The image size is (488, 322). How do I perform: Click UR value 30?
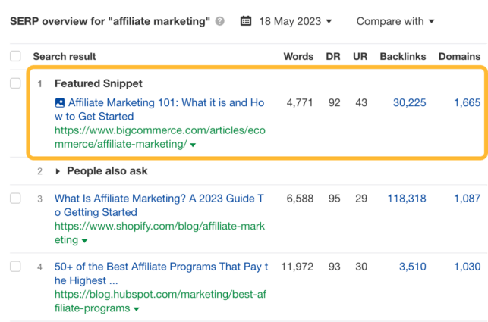(361, 267)
